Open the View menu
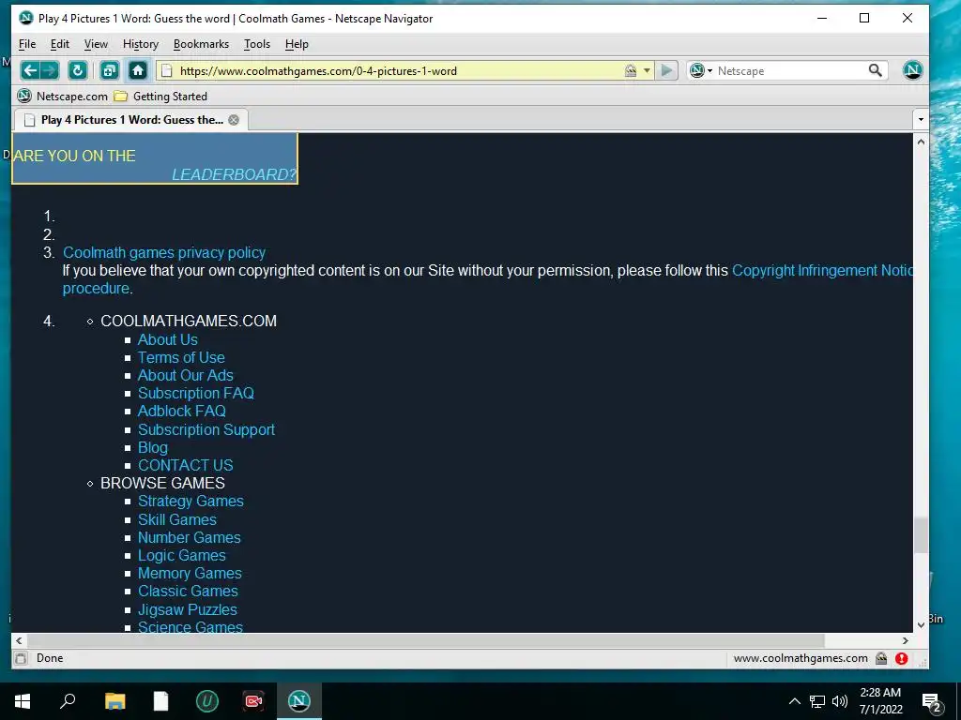961x720 pixels. [96, 44]
